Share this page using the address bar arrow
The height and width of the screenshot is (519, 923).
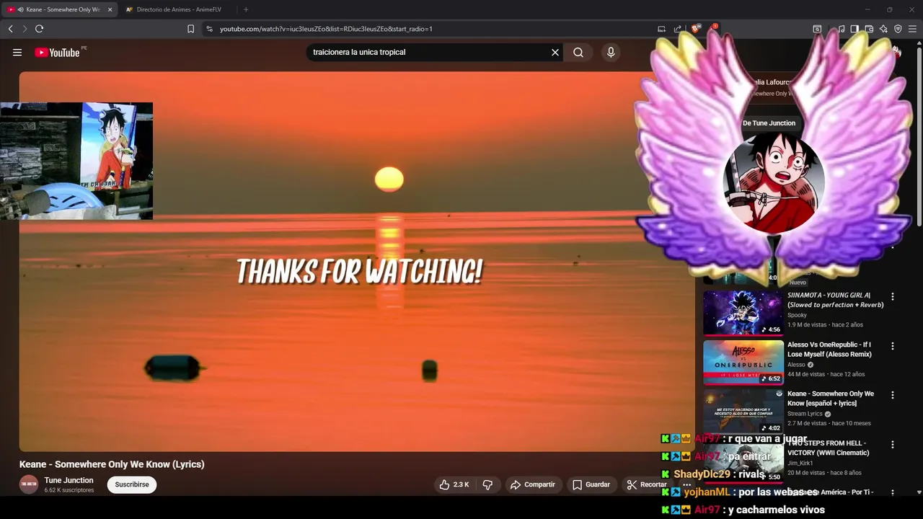(x=678, y=29)
